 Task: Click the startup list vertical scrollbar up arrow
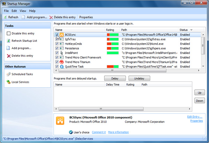(203, 34)
